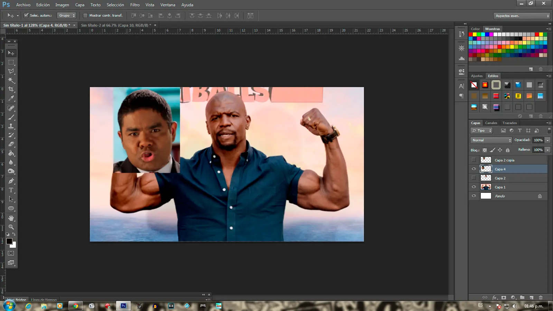Select the Clone Stamp tool
553x311 pixels.
pos(11,126)
